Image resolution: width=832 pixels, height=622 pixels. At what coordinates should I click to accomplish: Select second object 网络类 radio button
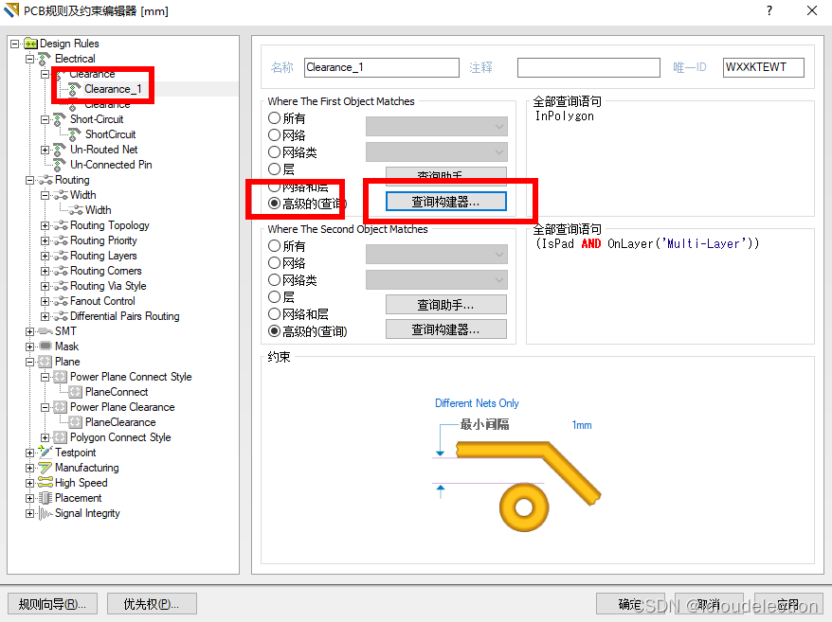click(274, 279)
